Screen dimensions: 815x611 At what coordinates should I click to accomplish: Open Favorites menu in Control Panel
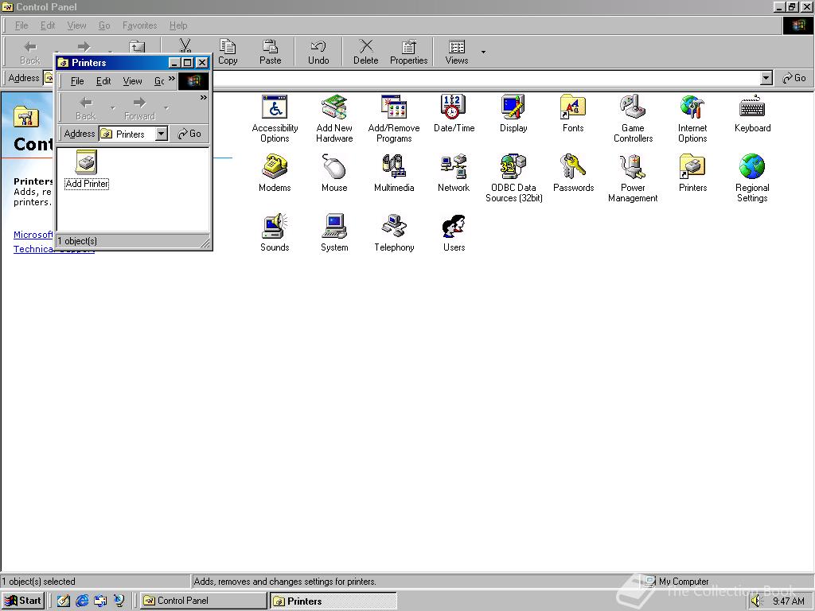(140, 25)
